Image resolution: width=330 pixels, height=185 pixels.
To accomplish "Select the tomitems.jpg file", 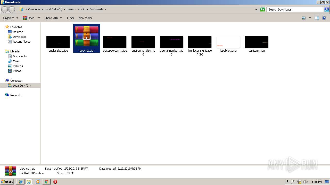I will (x=257, y=44).
